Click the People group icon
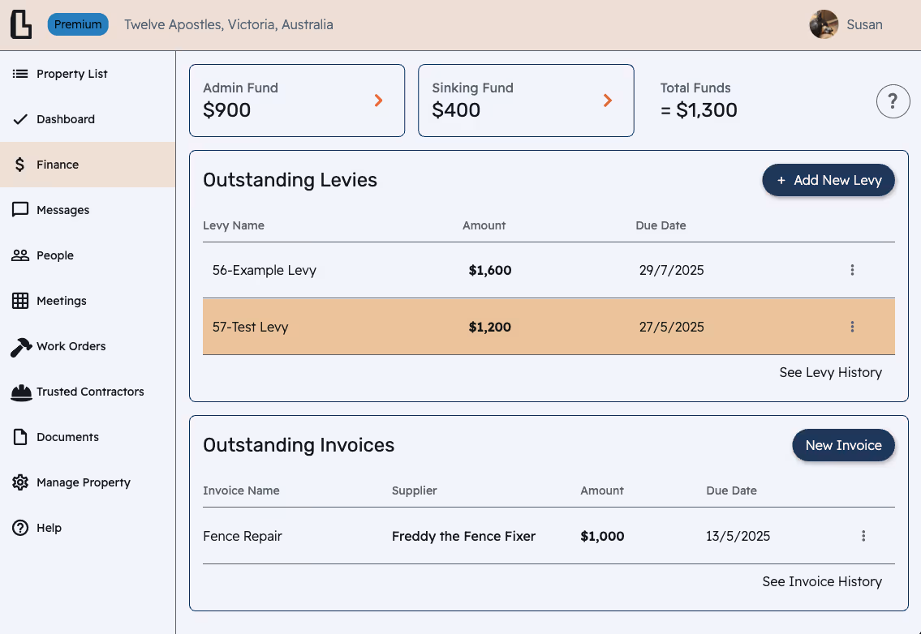 pos(20,255)
